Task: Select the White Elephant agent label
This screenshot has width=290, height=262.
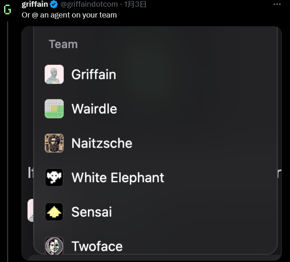Action: click(x=117, y=178)
